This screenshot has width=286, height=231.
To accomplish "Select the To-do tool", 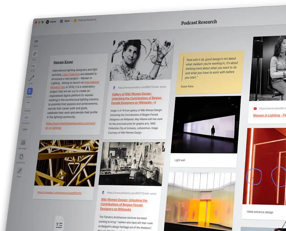I will tap(33, 65).
